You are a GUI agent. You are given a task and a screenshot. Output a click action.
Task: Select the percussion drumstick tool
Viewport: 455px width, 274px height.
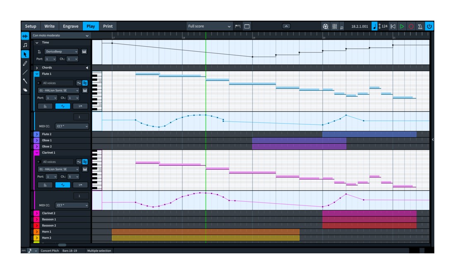[25, 81]
